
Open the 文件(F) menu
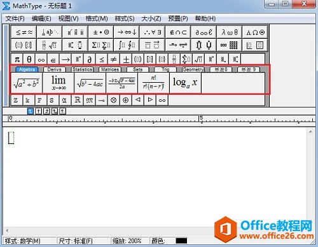pos(15,18)
